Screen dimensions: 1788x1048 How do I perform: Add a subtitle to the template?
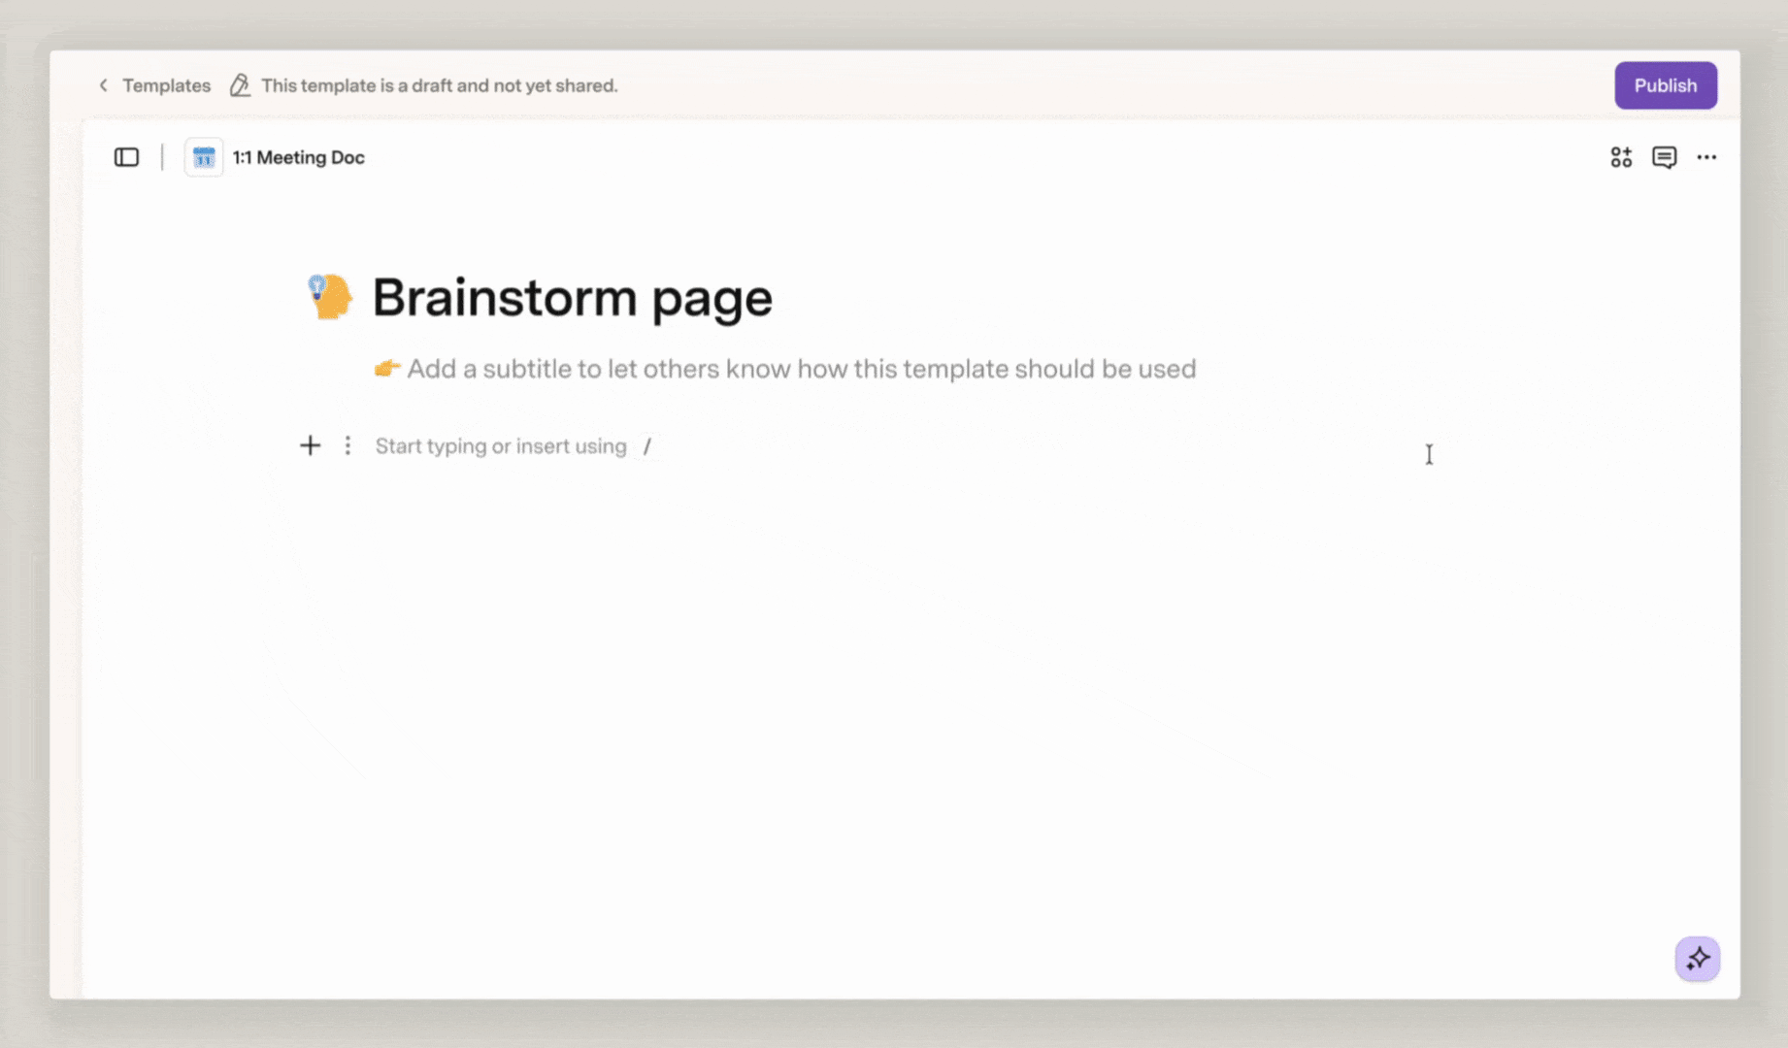click(785, 369)
